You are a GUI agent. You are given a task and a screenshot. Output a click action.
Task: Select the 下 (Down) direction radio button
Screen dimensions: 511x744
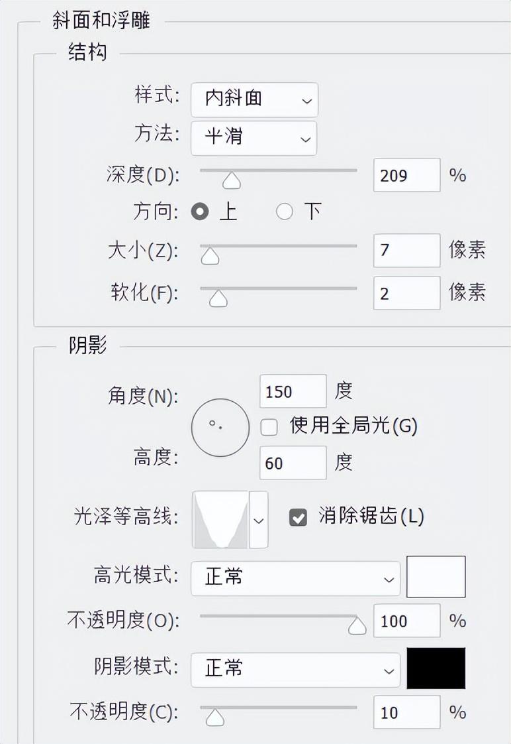pos(285,212)
